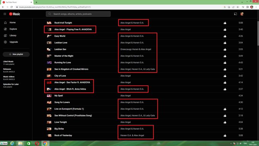Play Rock'n'roll Tonight thumbnail
Viewport: 259px width, 146px height.
(49, 23)
